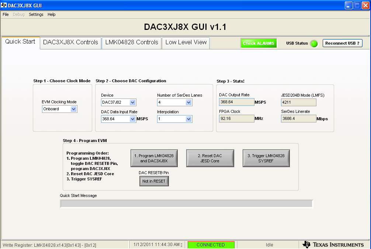Click the DAC3XJ8X GUI v1.1 title
The image size is (371, 249).
click(185, 27)
